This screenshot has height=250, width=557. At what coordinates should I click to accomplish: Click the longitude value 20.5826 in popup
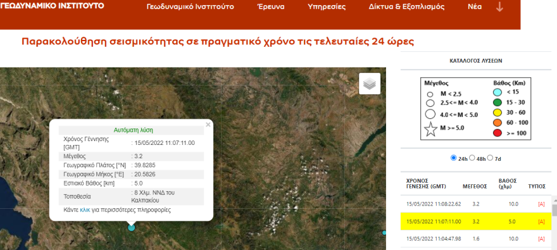[x=144, y=175]
